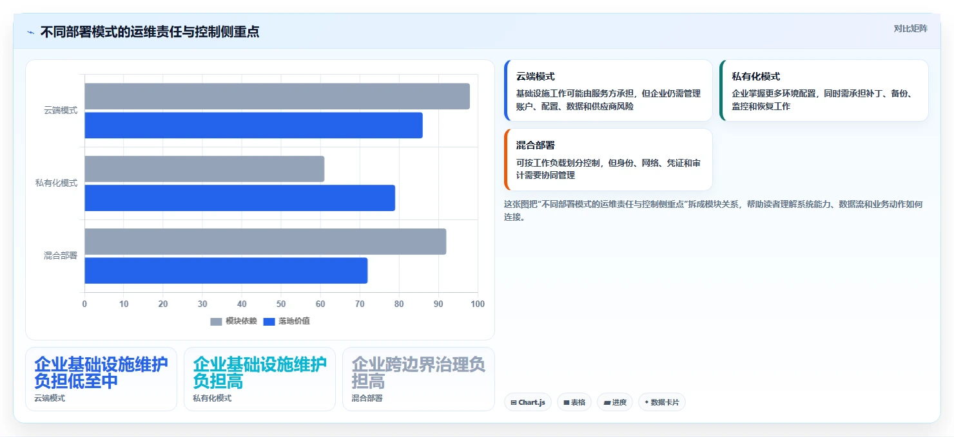This screenshot has height=437, width=954.
Task: Toggle 落地价值 legend swatch
Action: (269, 321)
